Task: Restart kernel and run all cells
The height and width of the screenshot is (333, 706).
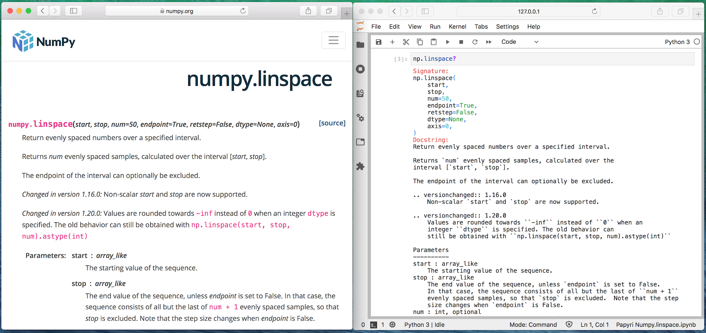Action: click(489, 42)
